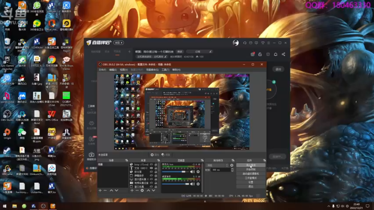Remove selected scene with minus icon
Screen dimensions: 374x210
click(105, 190)
